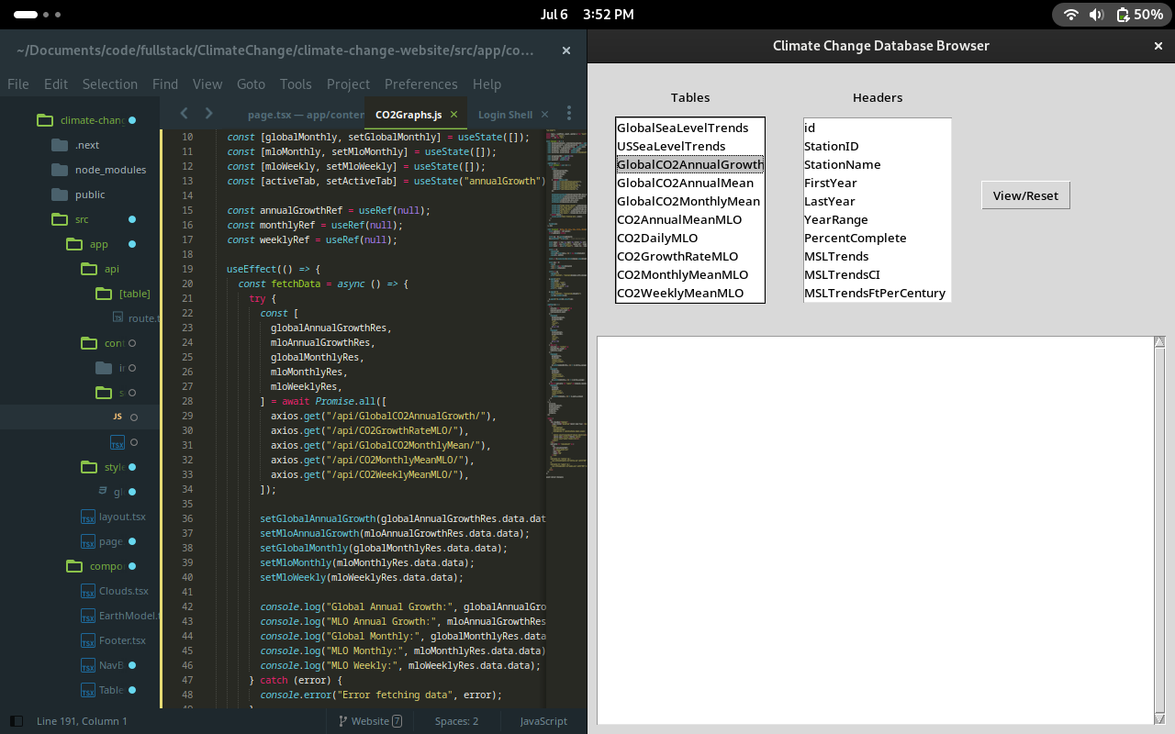Switch to the Login Shell tab
The height and width of the screenshot is (734, 1175).
(x=507, y=114)
